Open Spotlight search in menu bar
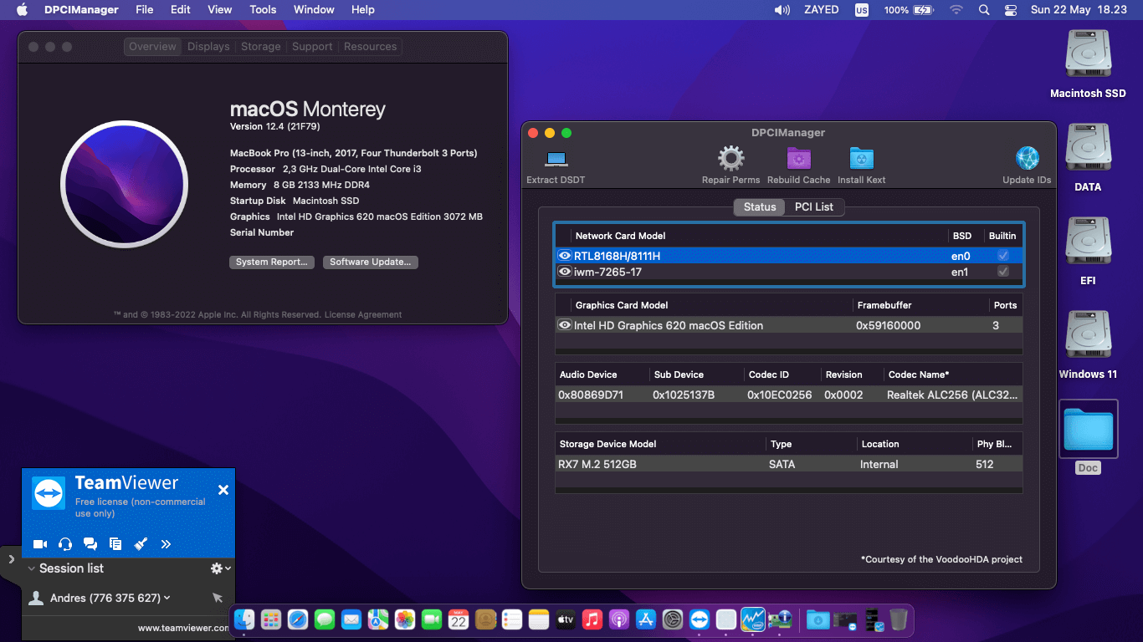The image size is (1143, 642). 984,10
